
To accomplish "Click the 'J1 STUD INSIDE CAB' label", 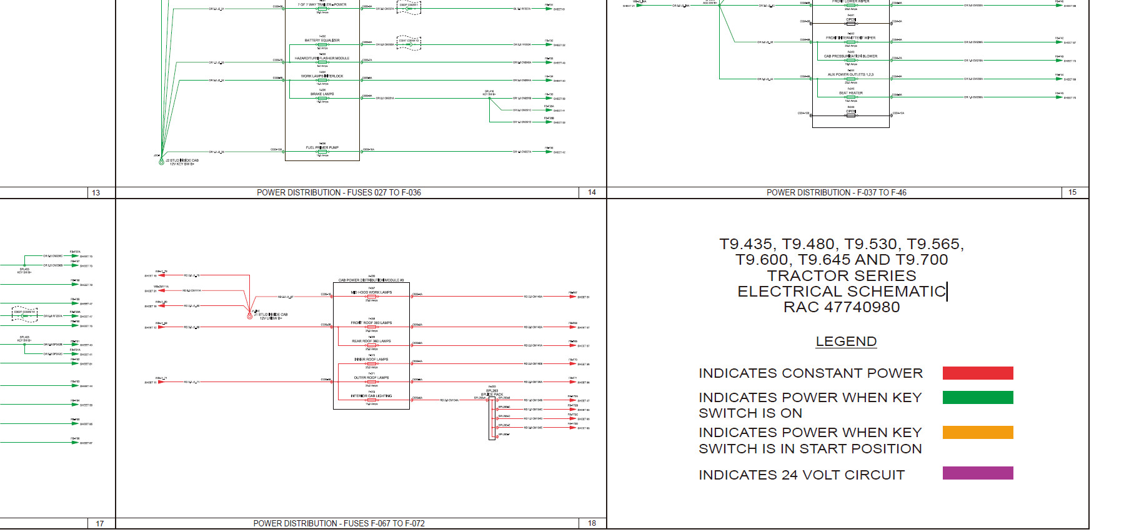I will click(x=271, y=315).
